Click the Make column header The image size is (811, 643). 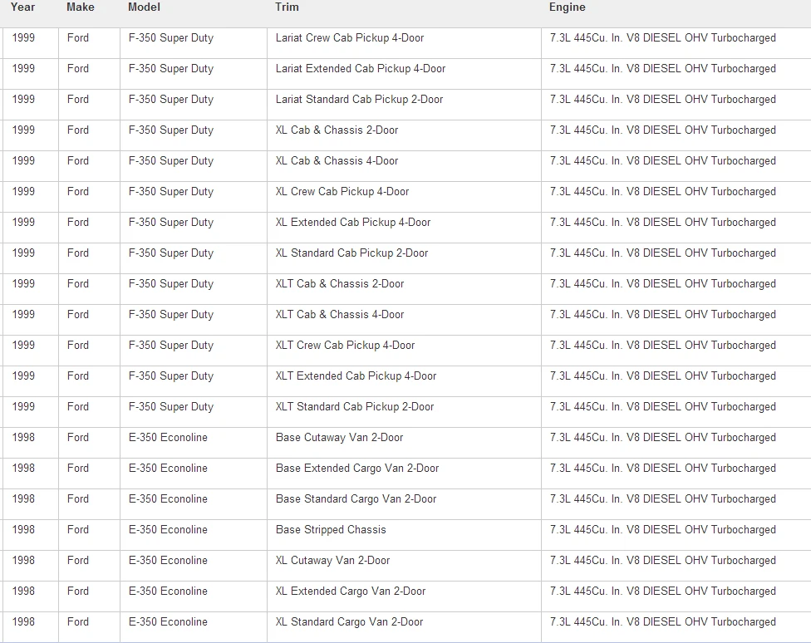point(80,7)
